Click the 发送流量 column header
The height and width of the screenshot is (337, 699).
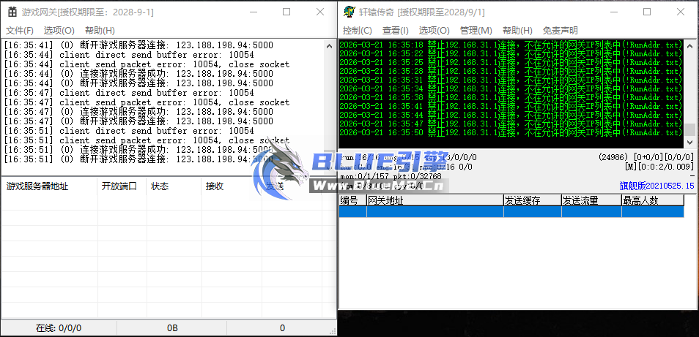tap(580, 200)
